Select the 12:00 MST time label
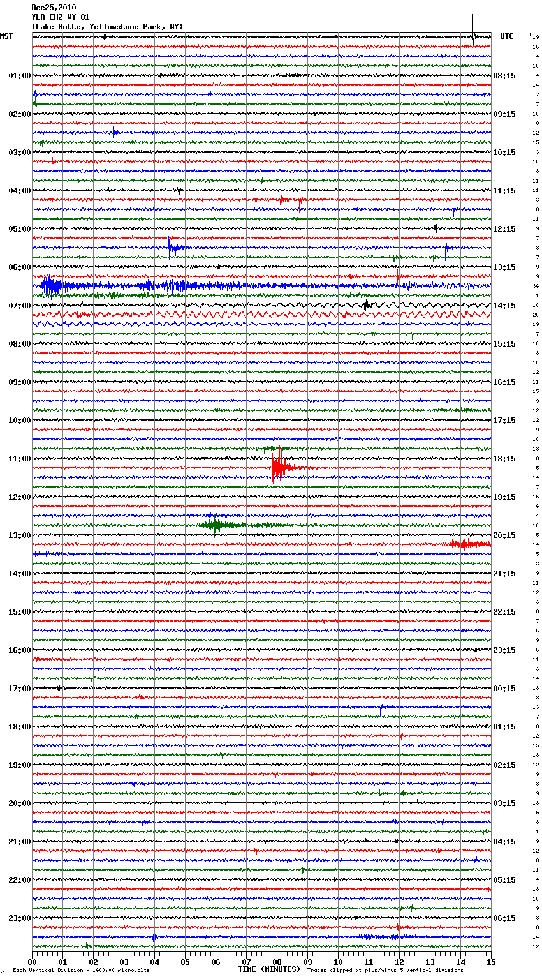This screenshot has height=979, width=542. [x=20, y=497]
